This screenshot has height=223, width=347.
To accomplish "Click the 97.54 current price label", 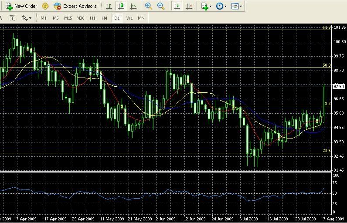I will (339, 87).
